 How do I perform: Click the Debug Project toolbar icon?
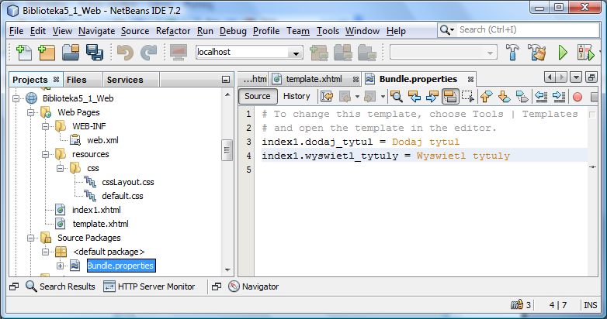point(585,53)
